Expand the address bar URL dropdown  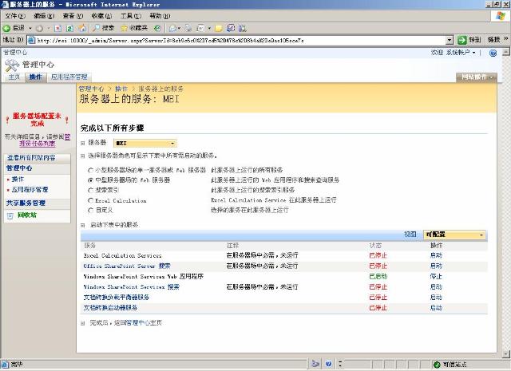click(450, 40)
